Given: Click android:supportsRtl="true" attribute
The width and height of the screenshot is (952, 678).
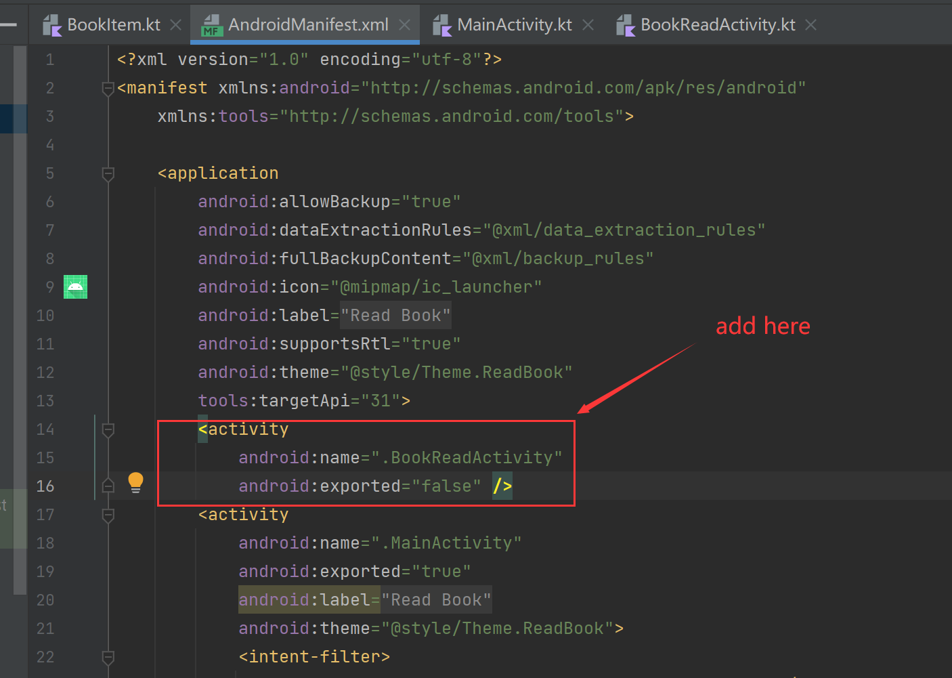Looking at the screenshot, I should [x=329, y=344].
